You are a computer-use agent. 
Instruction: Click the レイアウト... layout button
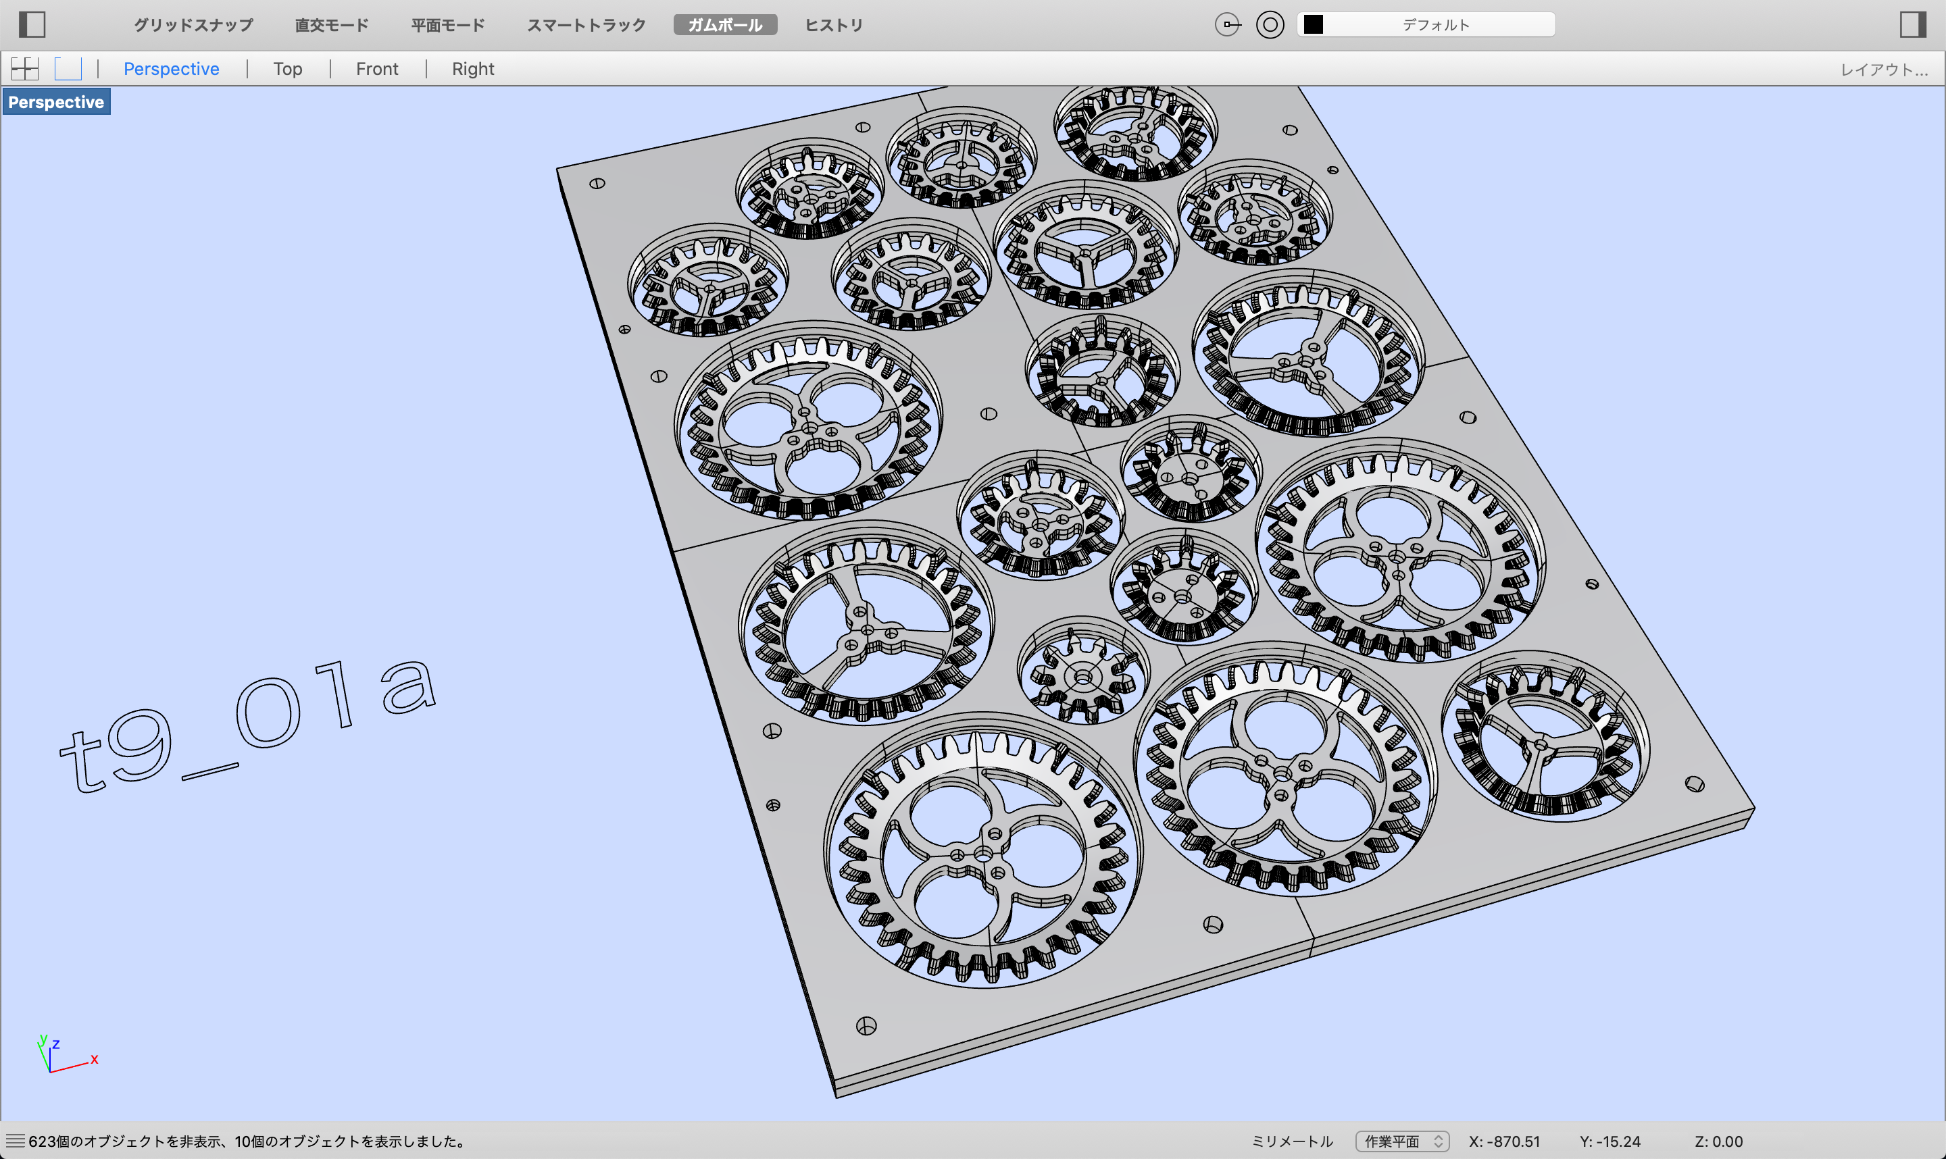click(1884, 70)
